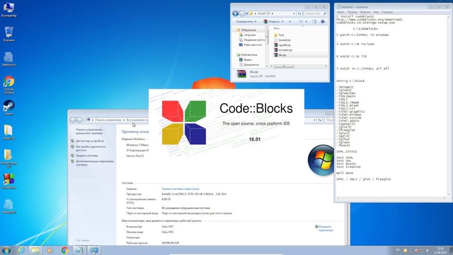This screenshot has width=453, height=255.
Task: Open the Steam desktop icon
Action: coord(8,108)
